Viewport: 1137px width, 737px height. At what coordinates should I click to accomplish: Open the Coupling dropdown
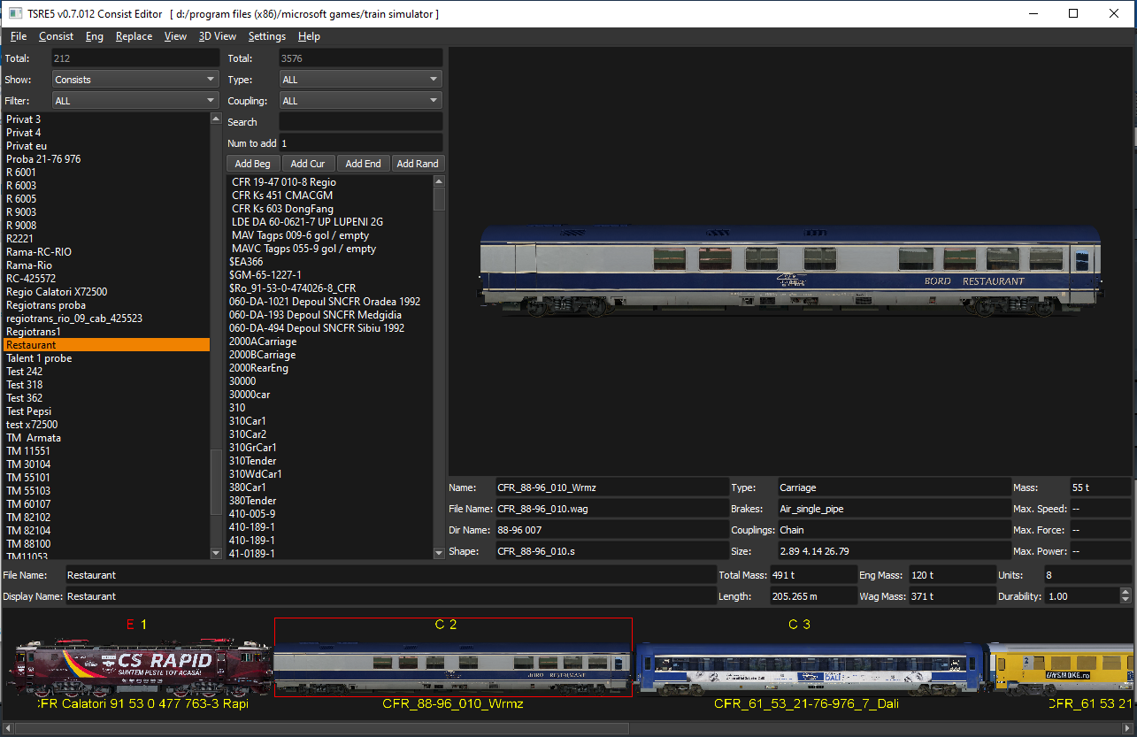[360, 100]
